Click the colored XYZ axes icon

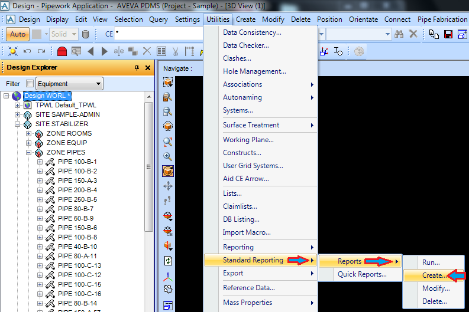(x=168, y=277)
